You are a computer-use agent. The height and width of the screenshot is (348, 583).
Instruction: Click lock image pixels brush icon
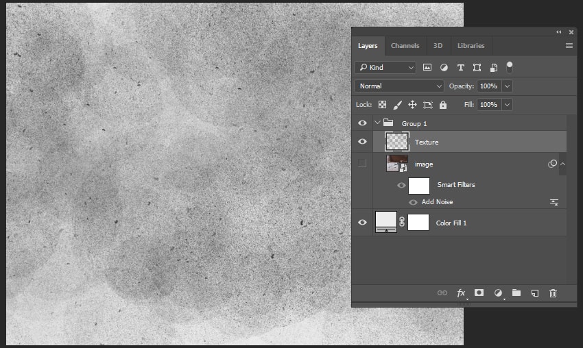pyautogui.click(x=397, y=105)
